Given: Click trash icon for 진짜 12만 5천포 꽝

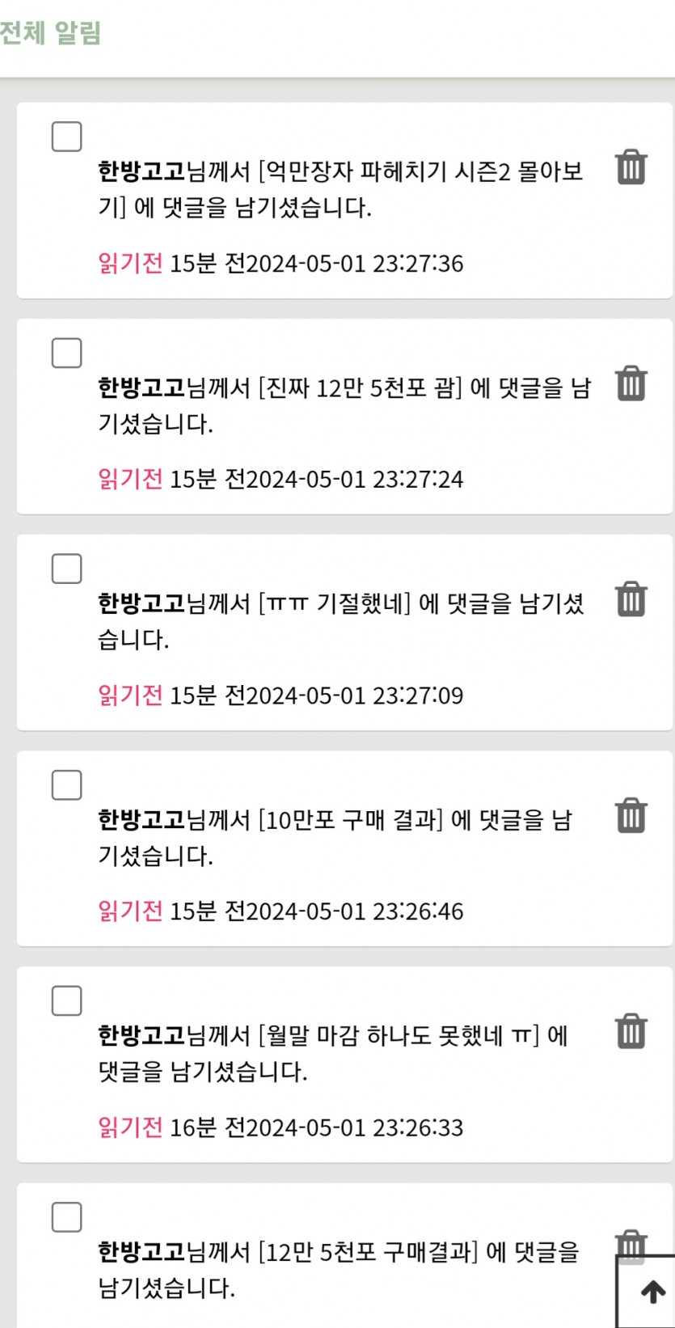Looking at the screenshot, I should [x=631, y=383].
